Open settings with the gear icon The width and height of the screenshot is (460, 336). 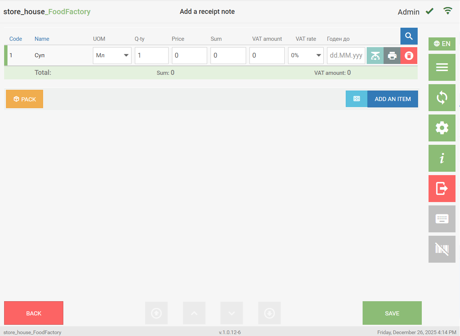point(442,128)
